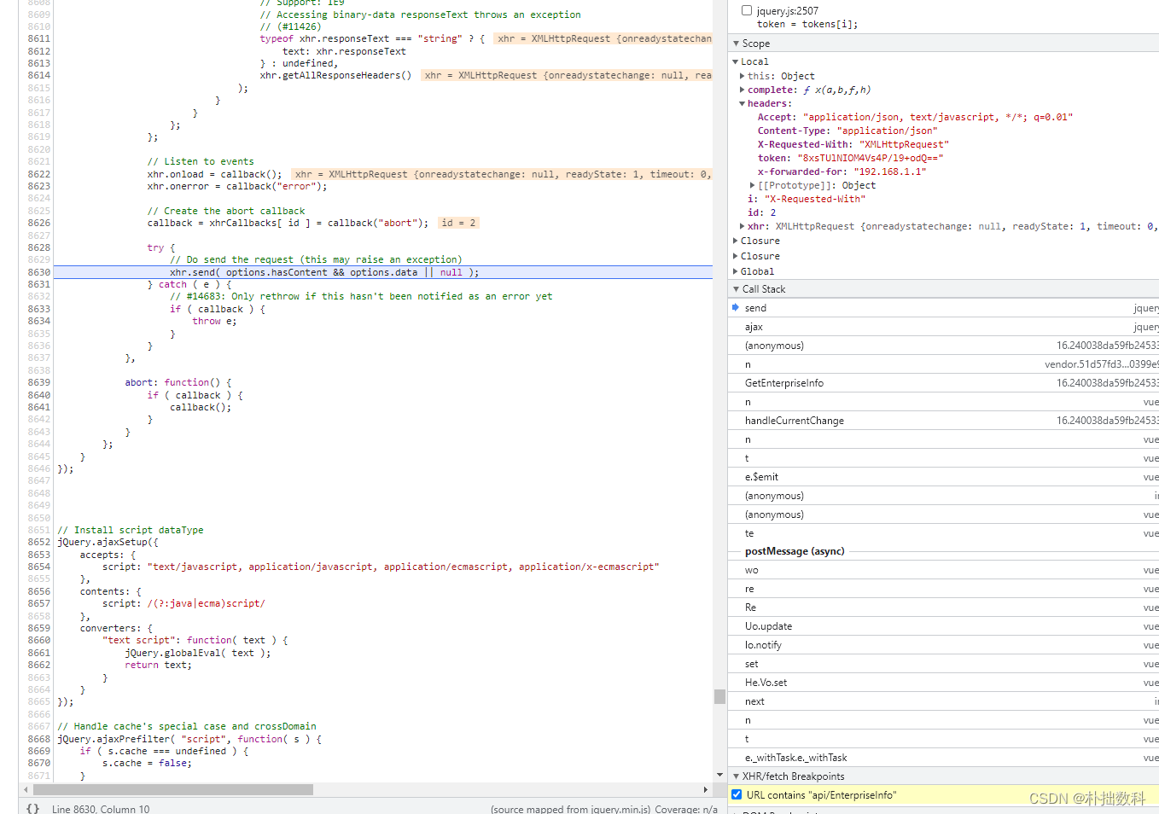1159x814 pixels.
Task: Select the 'n' frame from vendor file
Action: [943, 364]
